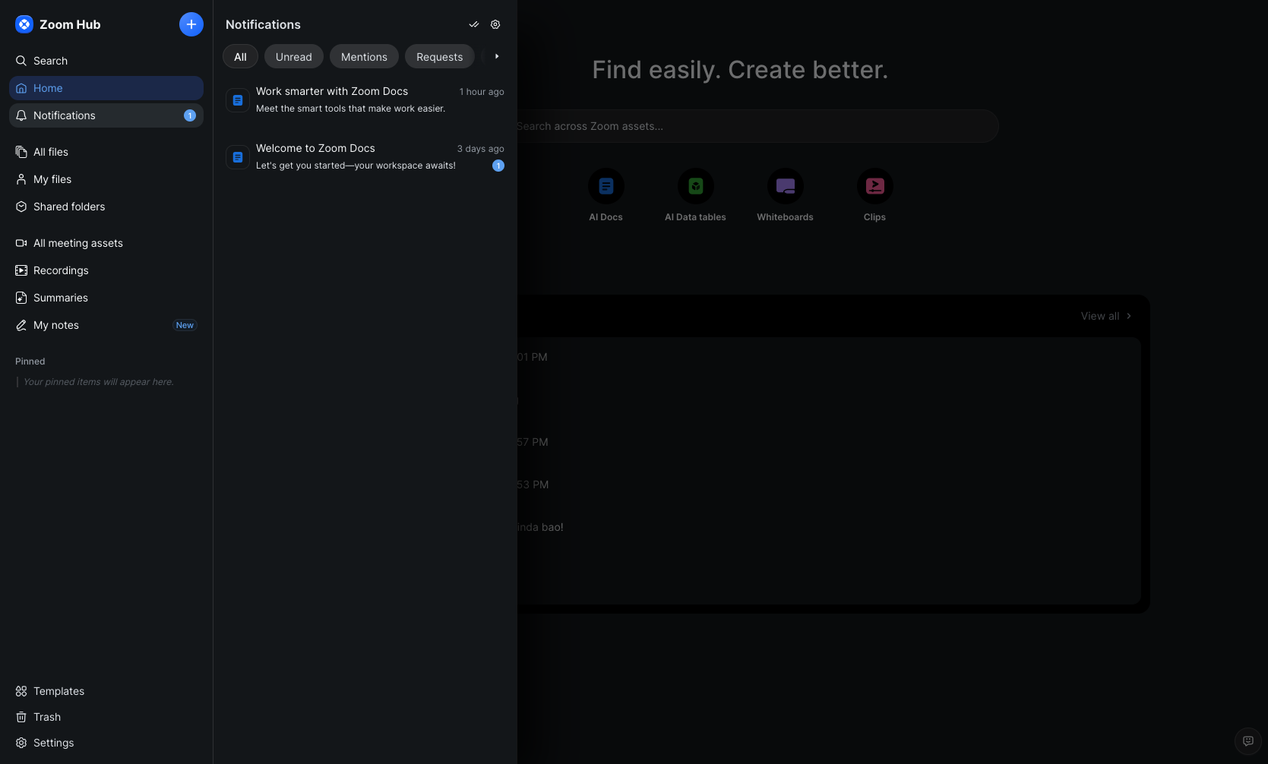
Task: Open Shared folders
Action: 106,207
